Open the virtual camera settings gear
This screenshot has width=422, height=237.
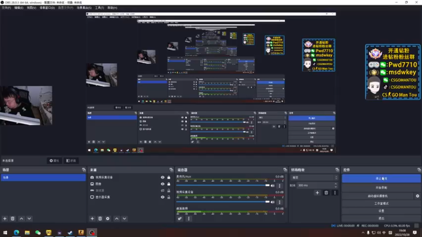click(417, 196)
